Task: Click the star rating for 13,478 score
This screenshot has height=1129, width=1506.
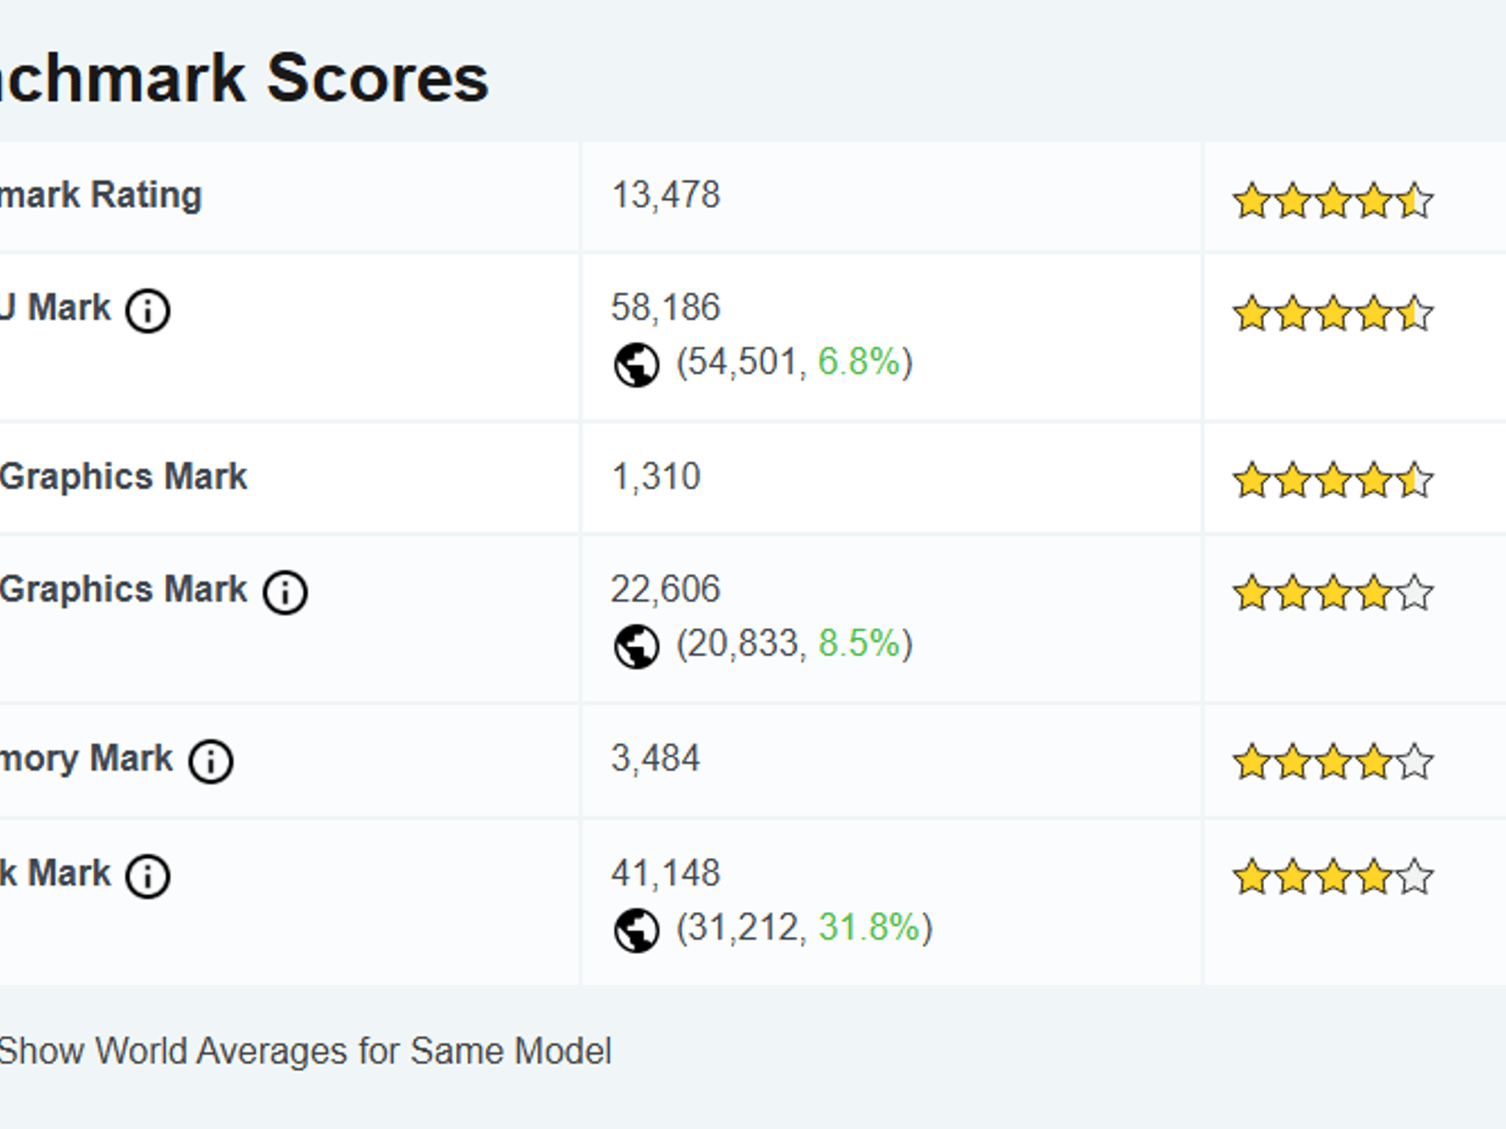Action: point(1332,201)
